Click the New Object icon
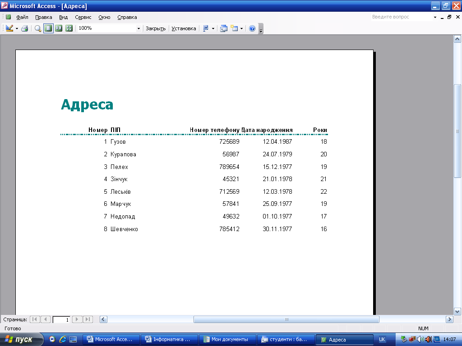 click(x=234, y=28)
